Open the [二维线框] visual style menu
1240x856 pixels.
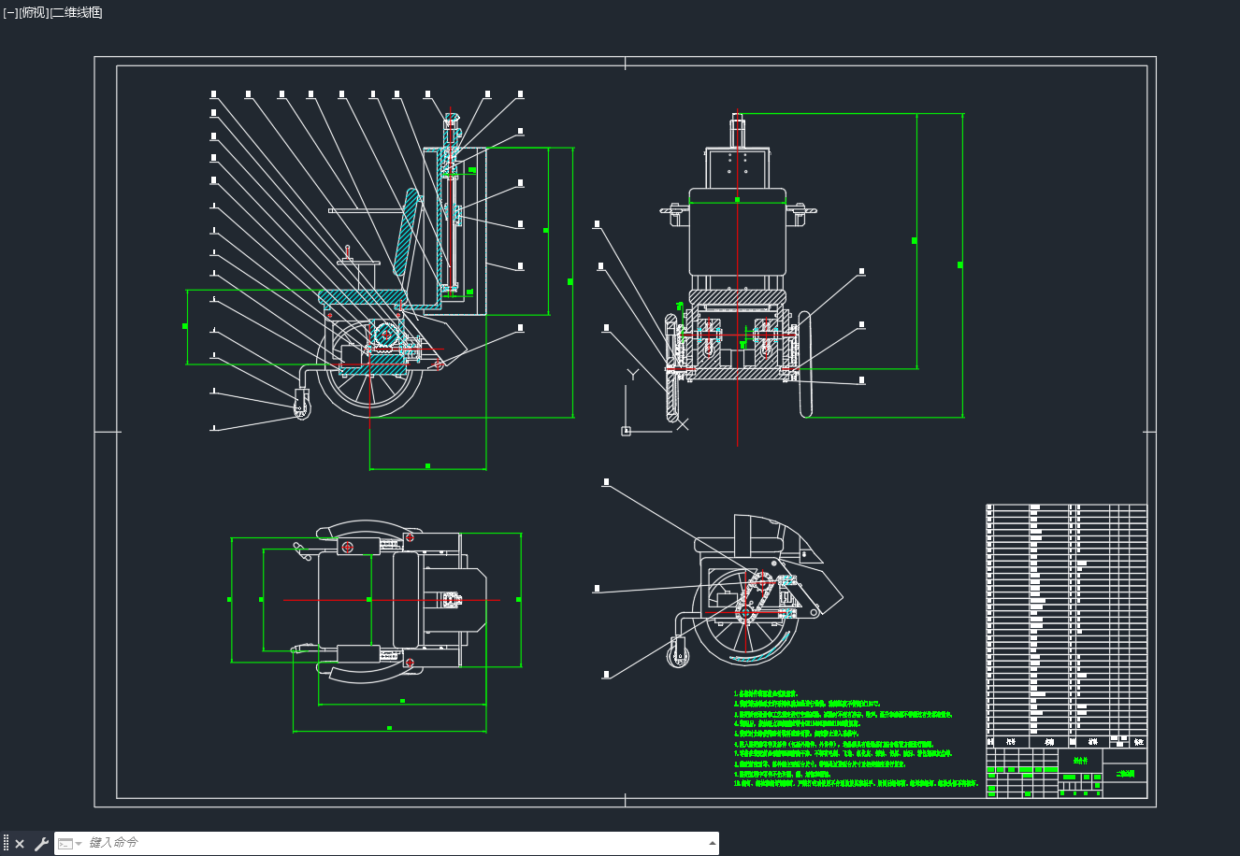(76, 12)
